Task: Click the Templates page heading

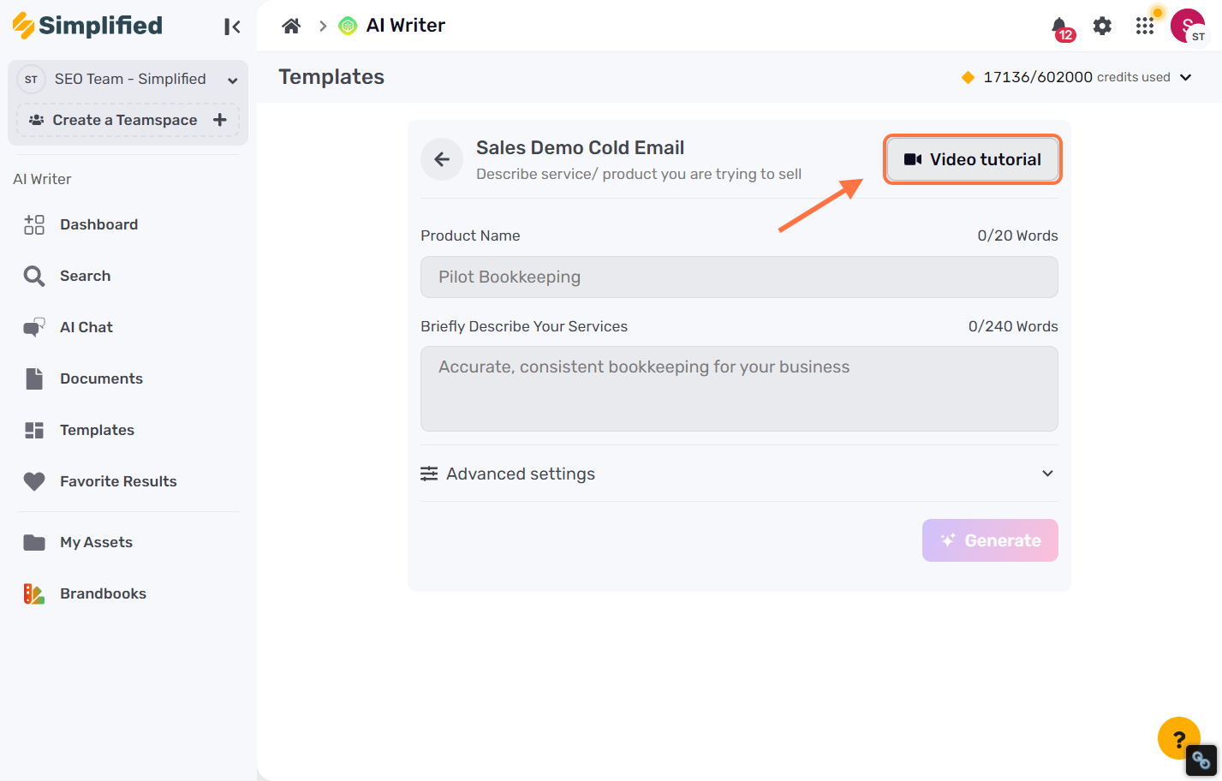Action: [331, 77]
